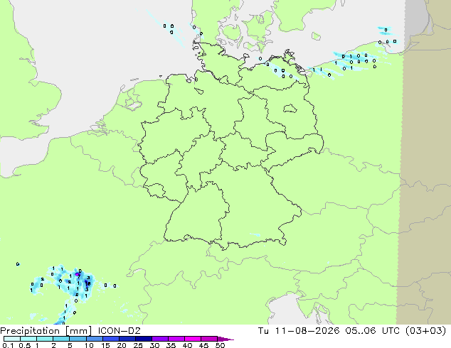The image size is (451, 348).
Task: Click the '40' legend scale label
Action: (x=187, y=345)
